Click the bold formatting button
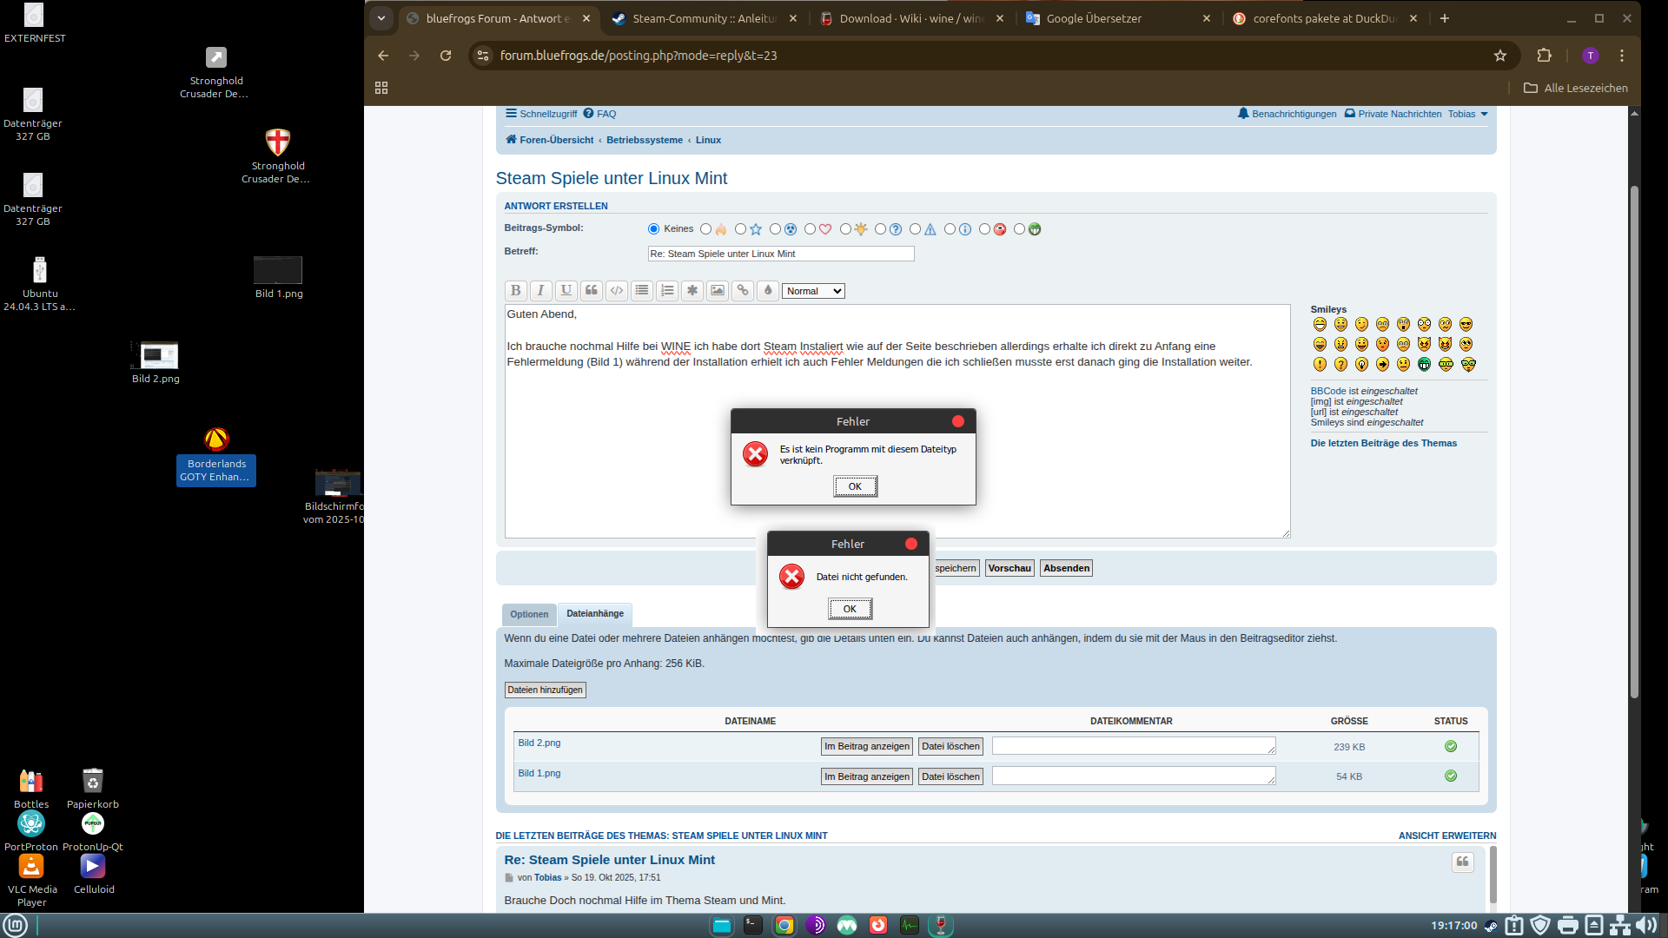 pos(515,291)
